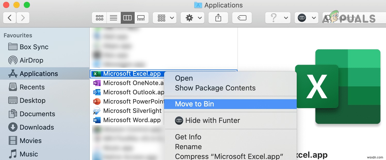Screen dimensions: 386x160
Task: Choose Move to Bin from context menu
Action: [x=194, y=104]
